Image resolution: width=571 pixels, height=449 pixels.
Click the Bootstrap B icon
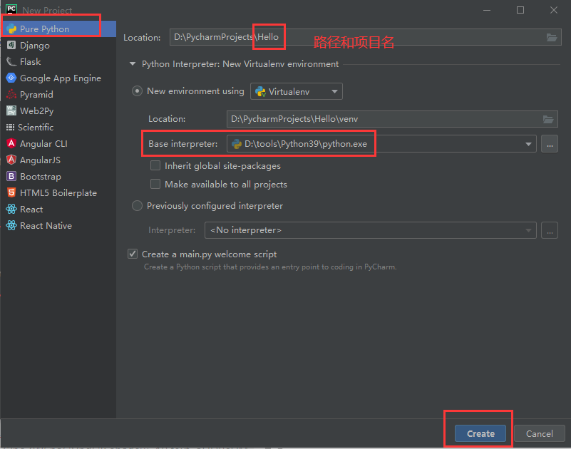pos(11,176)
